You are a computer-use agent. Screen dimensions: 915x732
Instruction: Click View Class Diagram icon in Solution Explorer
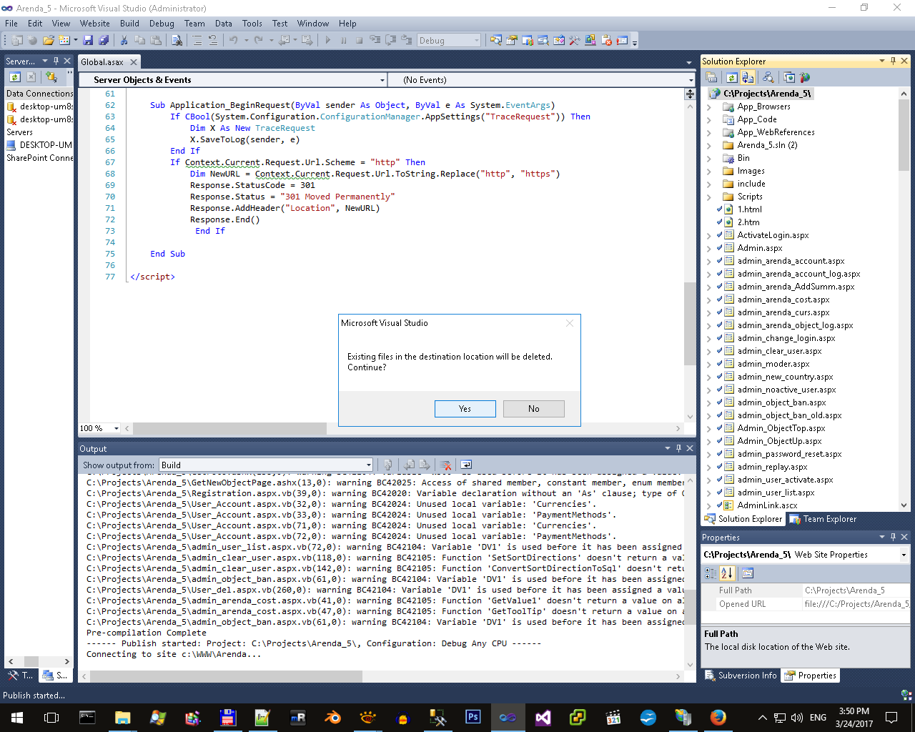[x=768, y=77]
